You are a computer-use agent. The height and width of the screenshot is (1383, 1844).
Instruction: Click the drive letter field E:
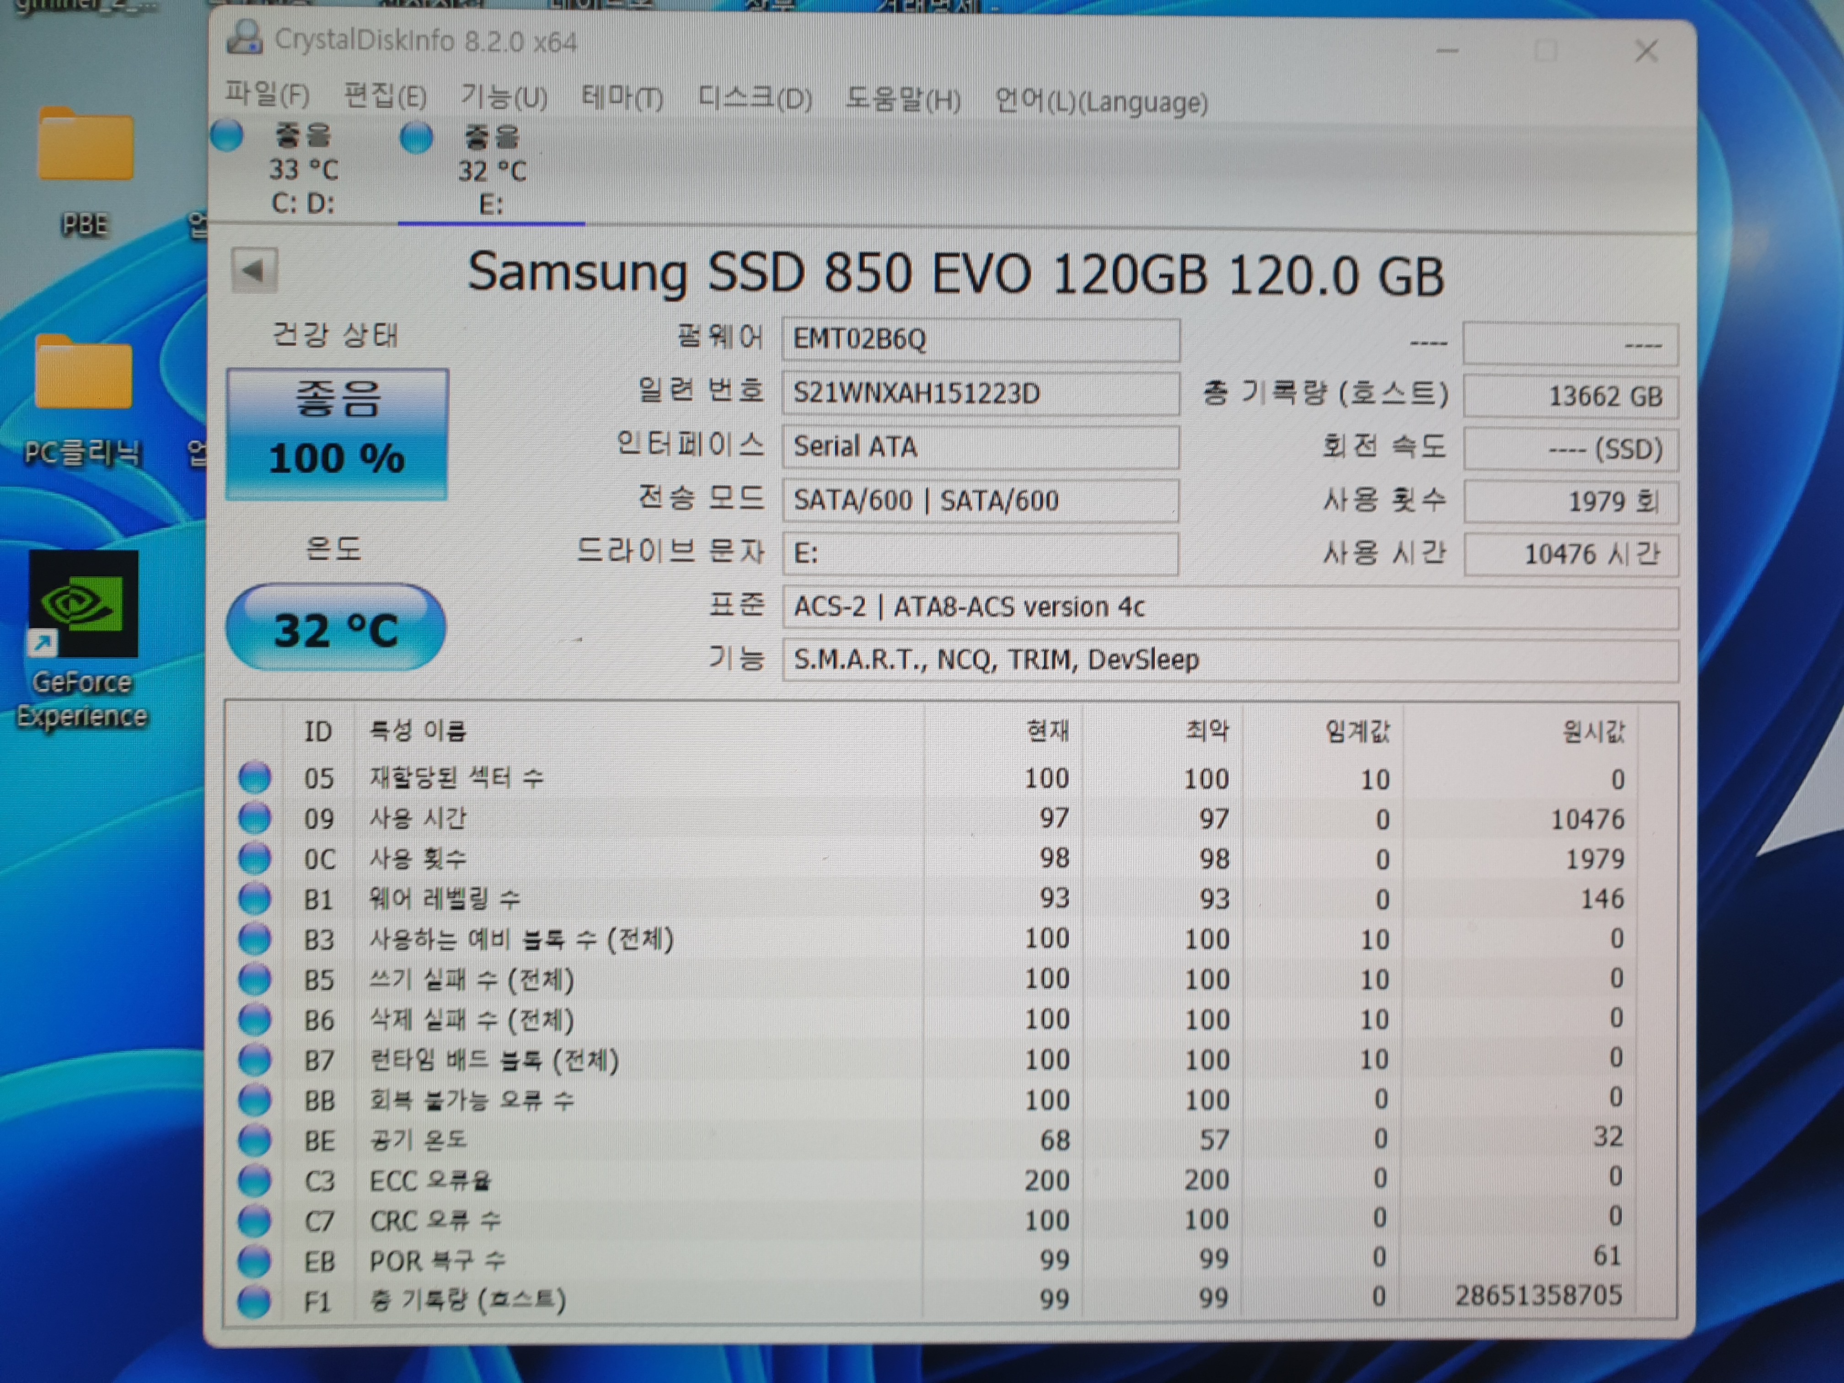coord(981,553)
